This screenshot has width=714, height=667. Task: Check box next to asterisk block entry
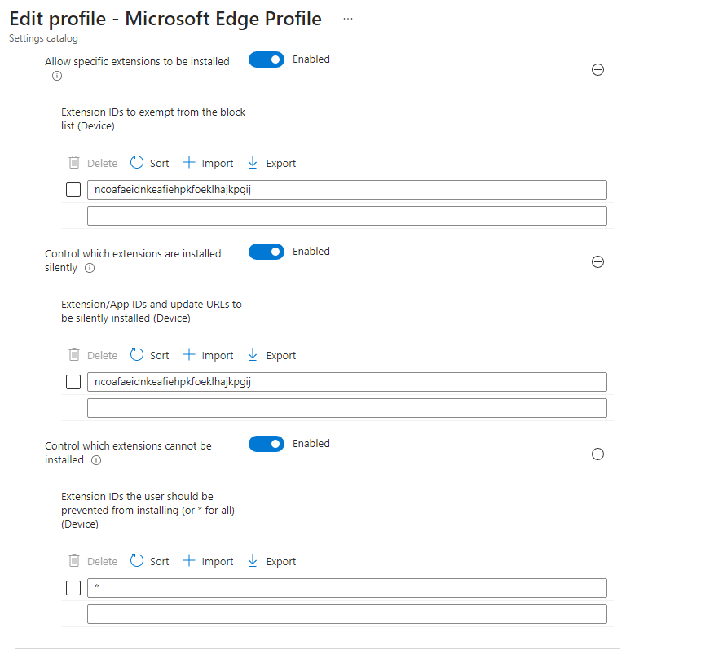point(73,588)
